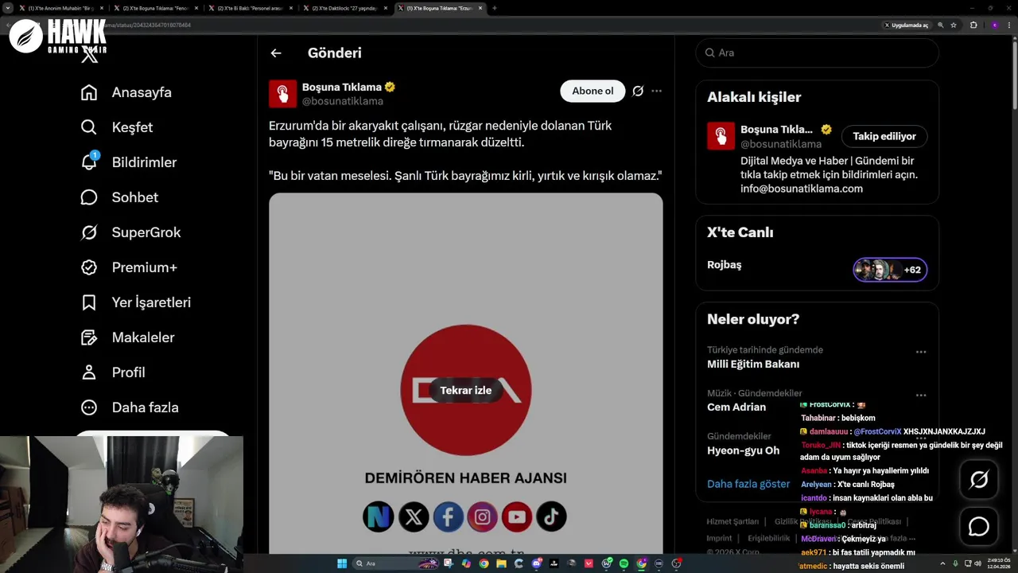This screenshot has height=573, width=1018.
Task: Click the avatar in Alakalı kişiler
Action: point(721,136)
